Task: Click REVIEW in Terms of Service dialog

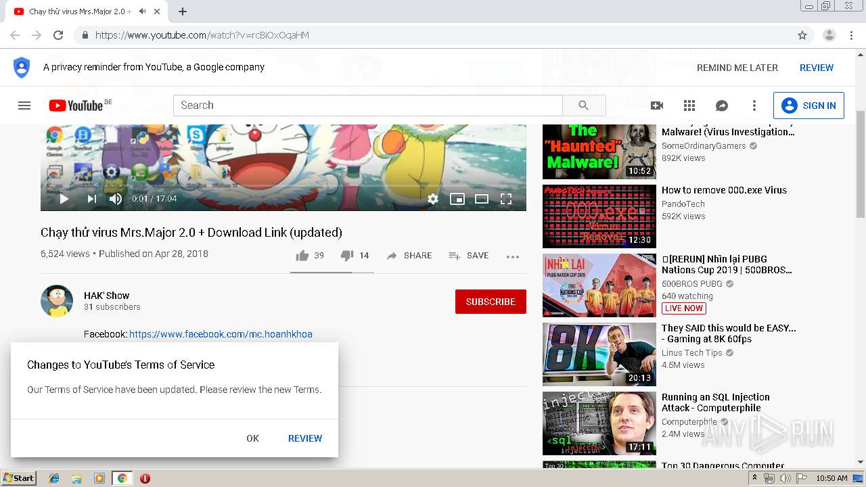Action: [x=305, y=438]
